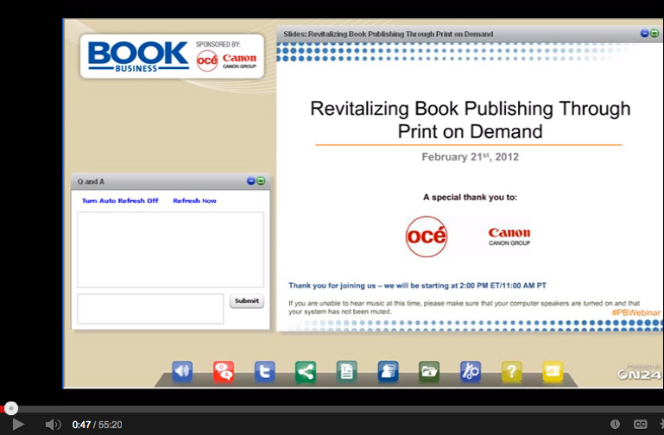The image size is (664, 435).
Task: Minimize the Q and A panel
Action: pyautogui.click(x=251, y=181)
